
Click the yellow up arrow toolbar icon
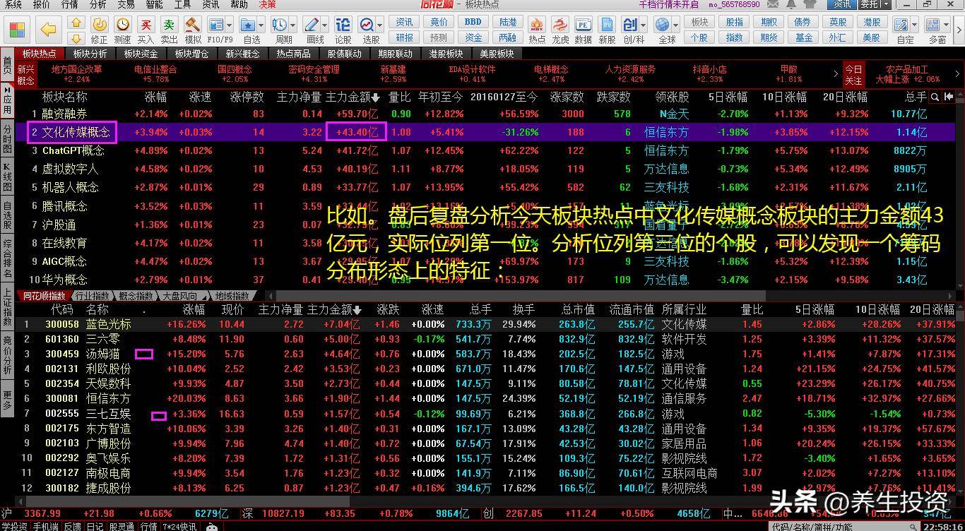tap(77, 23)
